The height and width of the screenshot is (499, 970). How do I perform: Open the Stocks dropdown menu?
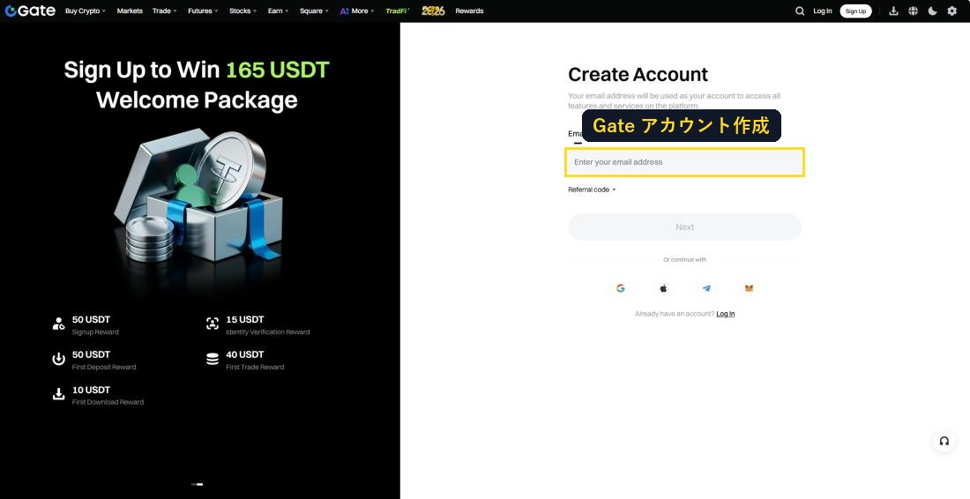coord(243,11)
